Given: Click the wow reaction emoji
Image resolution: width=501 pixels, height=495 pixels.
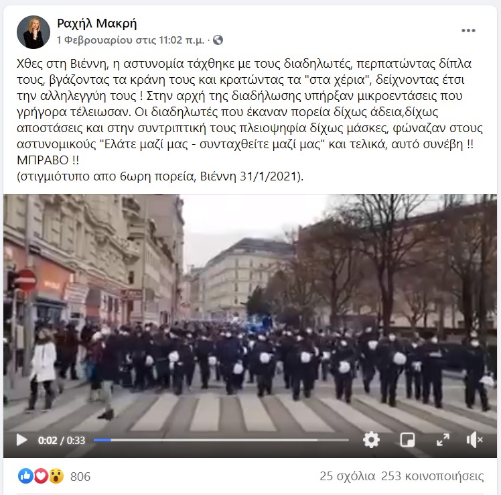Looking at the screenshot, I should pyautogui.click(x=56, y=476).
